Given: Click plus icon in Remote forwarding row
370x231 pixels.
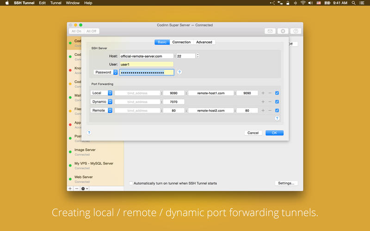Looking at the screenshot, I should 263,110.
